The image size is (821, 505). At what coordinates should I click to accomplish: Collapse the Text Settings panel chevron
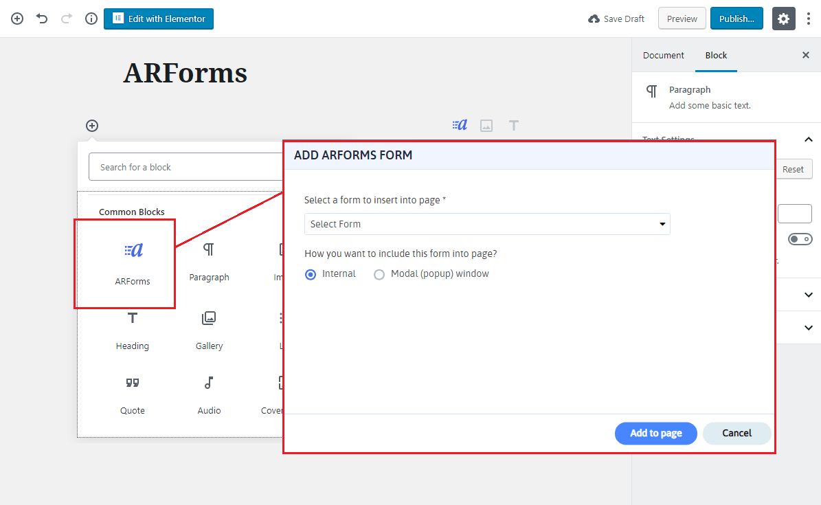(x=809, y=139)
